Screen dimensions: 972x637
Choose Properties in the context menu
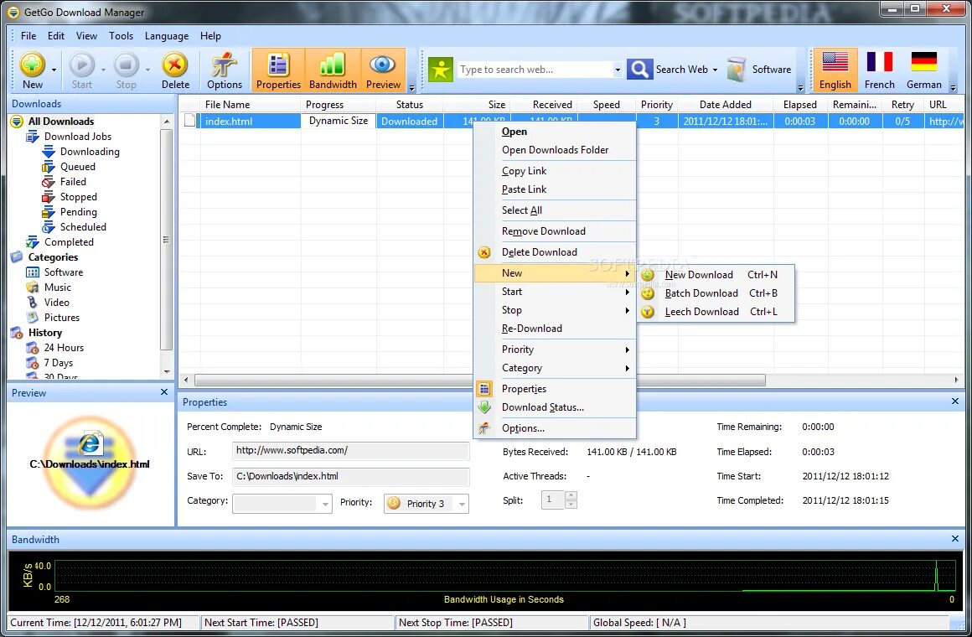[555, 389]
